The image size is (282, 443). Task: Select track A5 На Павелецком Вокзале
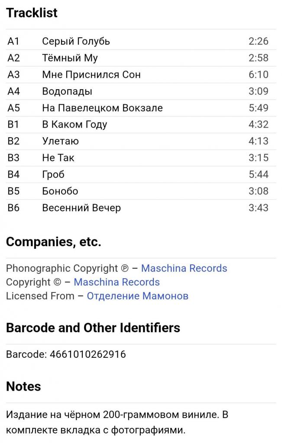click(141, 108)
